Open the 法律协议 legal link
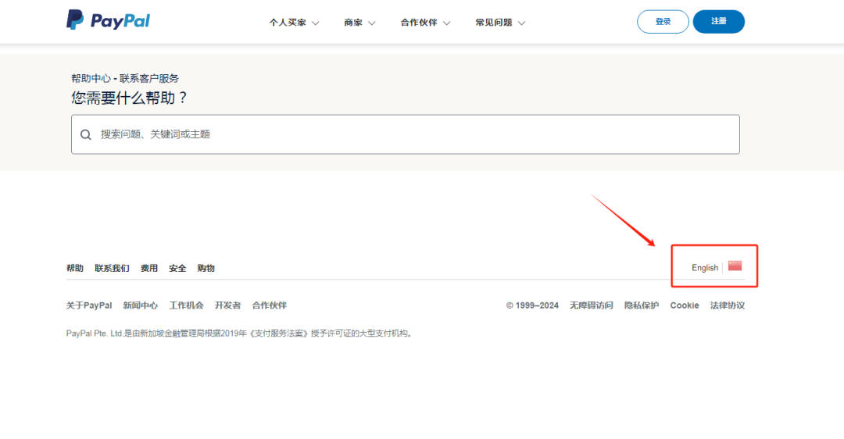The image size is (844, 439). [727, 305]
